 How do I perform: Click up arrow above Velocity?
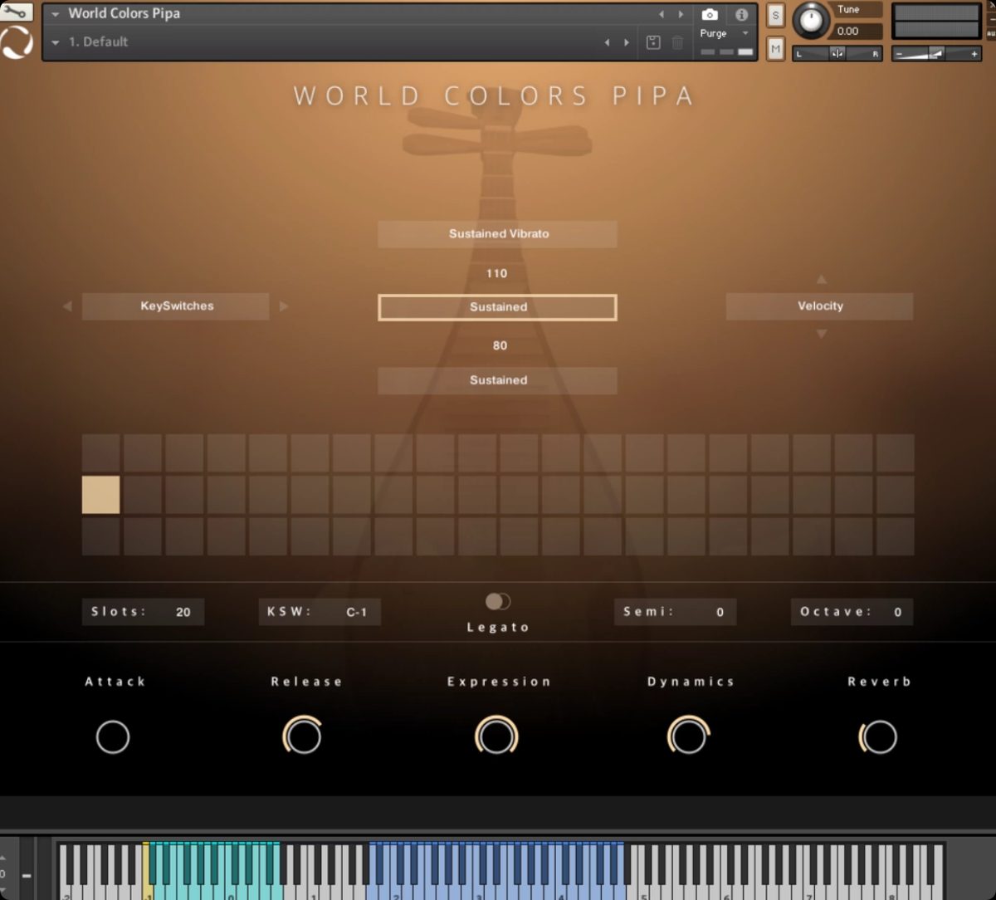(822, 280)
